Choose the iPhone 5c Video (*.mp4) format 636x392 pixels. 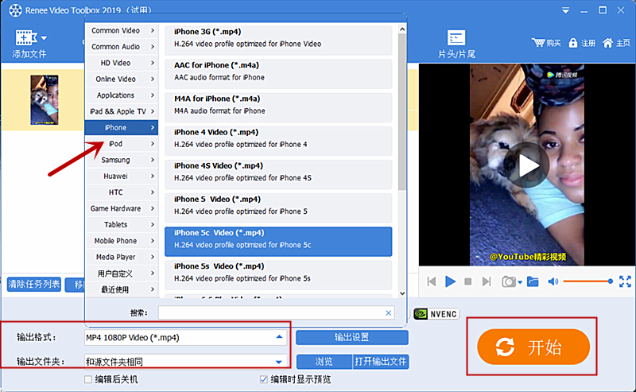tap(278, 242)
